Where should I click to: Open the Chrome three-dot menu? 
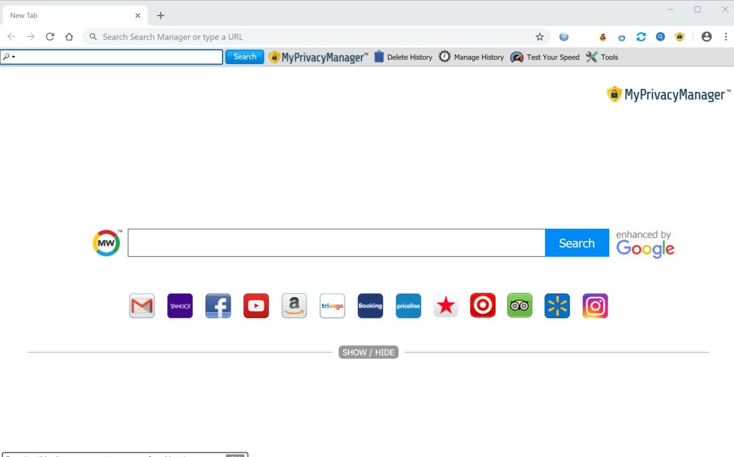pyautogui.click(x=726, y=37)
